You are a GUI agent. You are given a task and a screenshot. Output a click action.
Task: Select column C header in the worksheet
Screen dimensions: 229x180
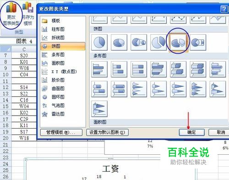pyautogui.click(x=24, y=50)
